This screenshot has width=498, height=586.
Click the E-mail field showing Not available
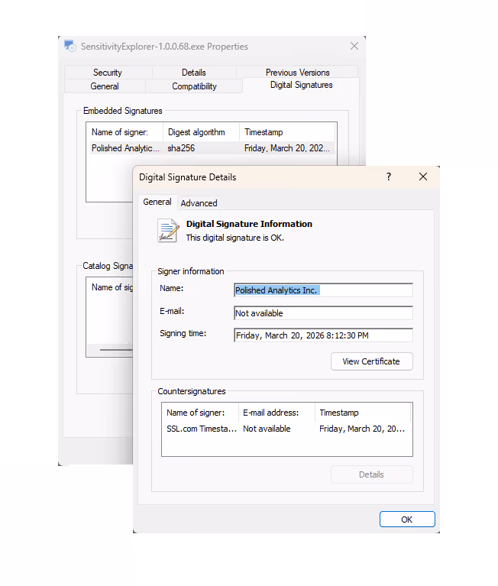[x=323, y=312]
